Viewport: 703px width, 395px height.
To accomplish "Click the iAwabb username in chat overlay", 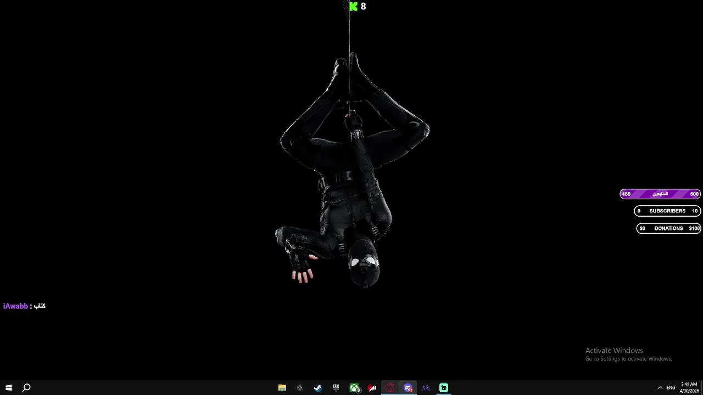I will pyautogui.click(x=15, y=306).
